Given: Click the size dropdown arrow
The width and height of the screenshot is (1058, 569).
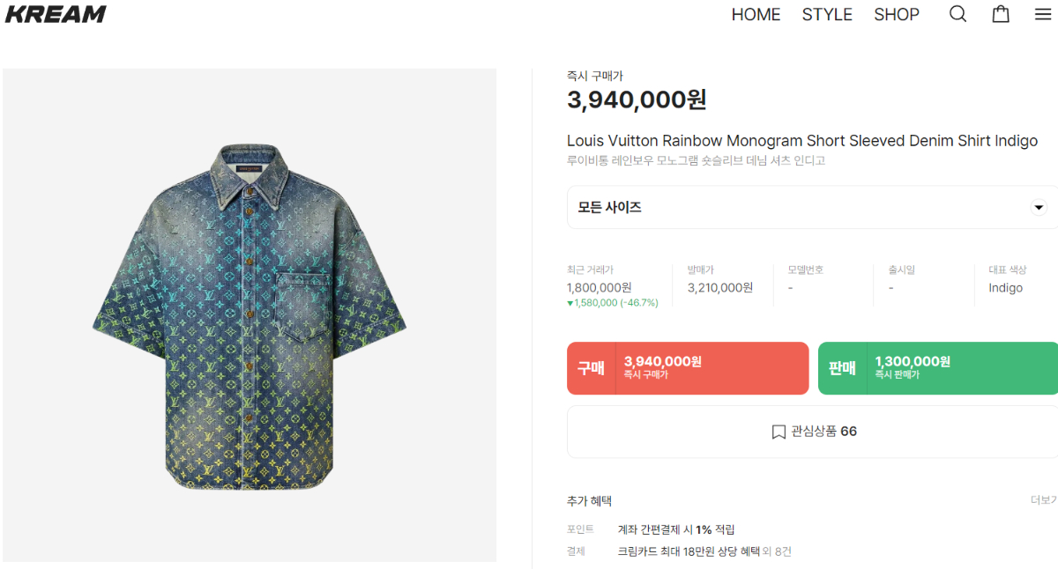Looking at the screenshot, I should [1039, 208].
